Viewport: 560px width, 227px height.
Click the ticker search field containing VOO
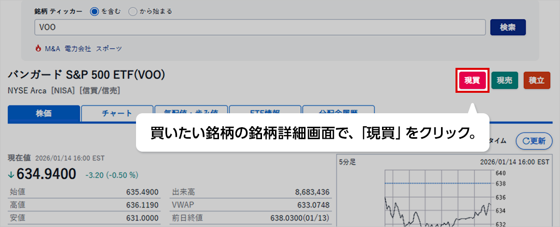coord(260,27)
